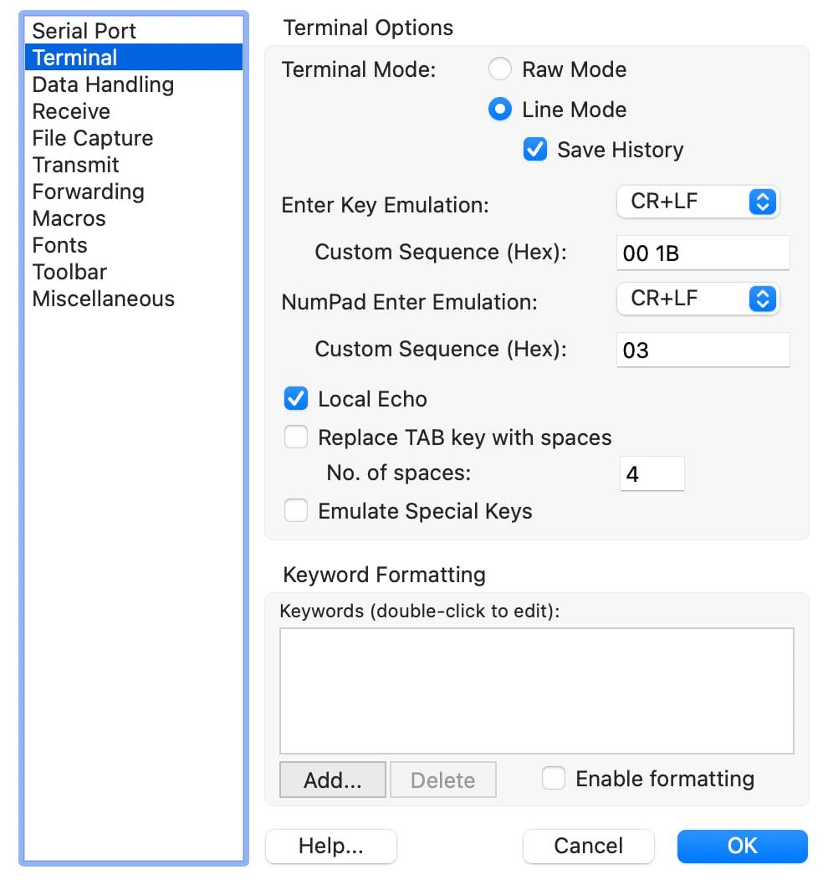
Task: Click the Add... keyword button
Action: (x=333, y=780)
